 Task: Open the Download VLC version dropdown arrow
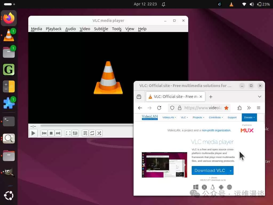pos(230,170)
